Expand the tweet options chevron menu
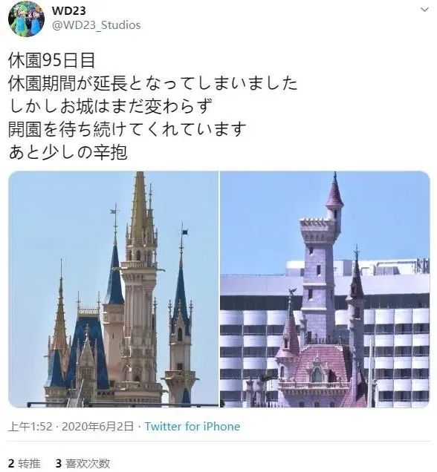437x472 pixels. (424, 10)
